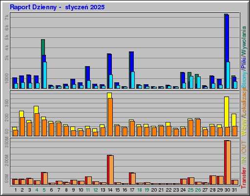This screenshot has height=196, width=250.
Task: Click the cyan pages bar for day 25
Action: (191, 82)
